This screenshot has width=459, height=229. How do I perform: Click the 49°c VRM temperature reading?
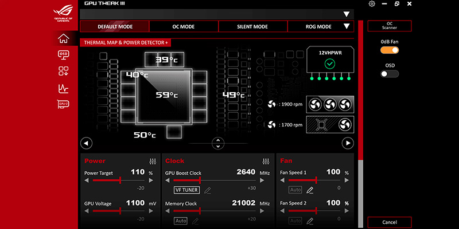[234, 95]
